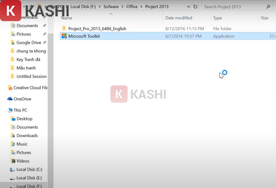Click the This PC computer icon

pos(10,110)
